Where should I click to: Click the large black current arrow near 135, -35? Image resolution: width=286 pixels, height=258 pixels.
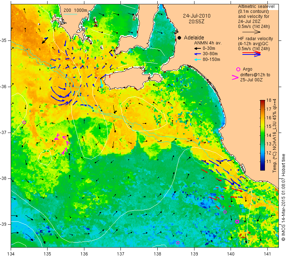(45, 40)
